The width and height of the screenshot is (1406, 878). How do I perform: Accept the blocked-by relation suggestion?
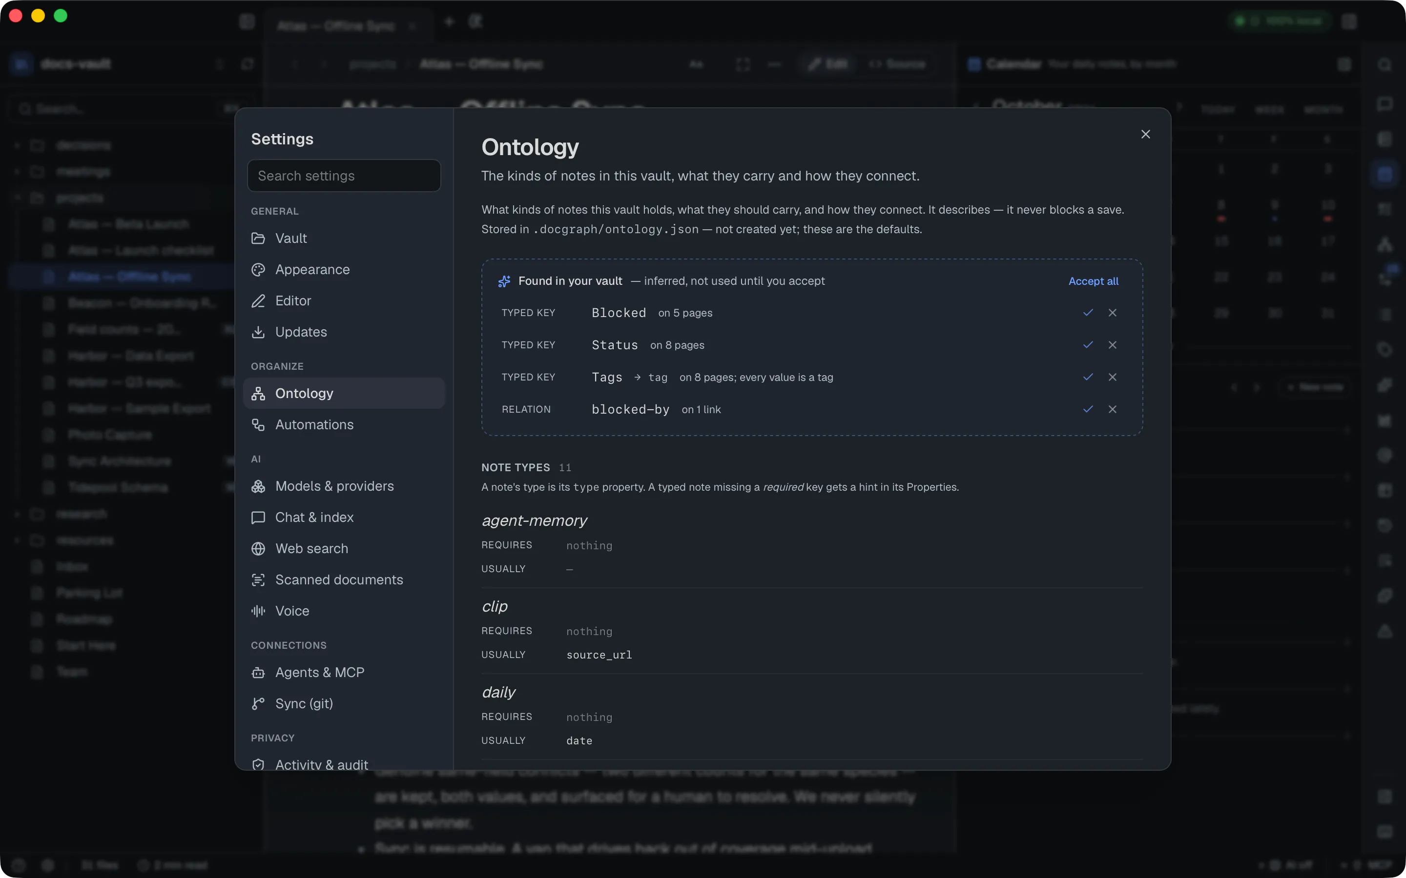tap(1088, 409)
